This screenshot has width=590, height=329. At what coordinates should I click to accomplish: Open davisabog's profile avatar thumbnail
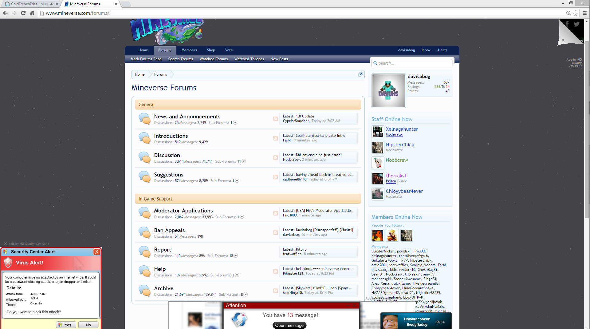pos(389,91)
